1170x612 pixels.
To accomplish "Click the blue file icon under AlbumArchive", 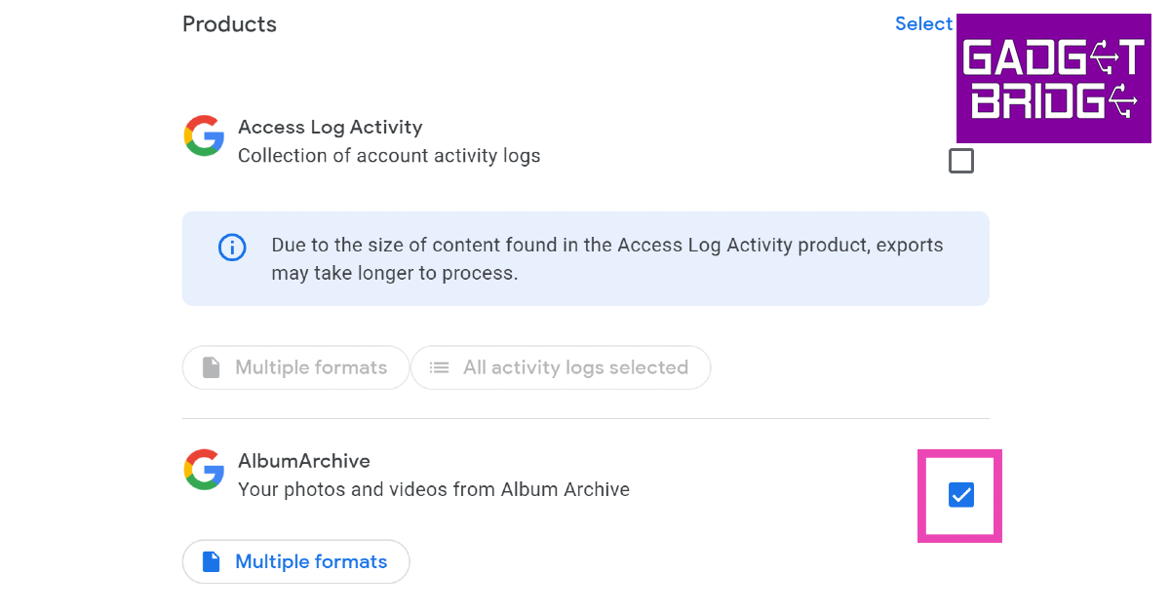I will click(211, 561).
